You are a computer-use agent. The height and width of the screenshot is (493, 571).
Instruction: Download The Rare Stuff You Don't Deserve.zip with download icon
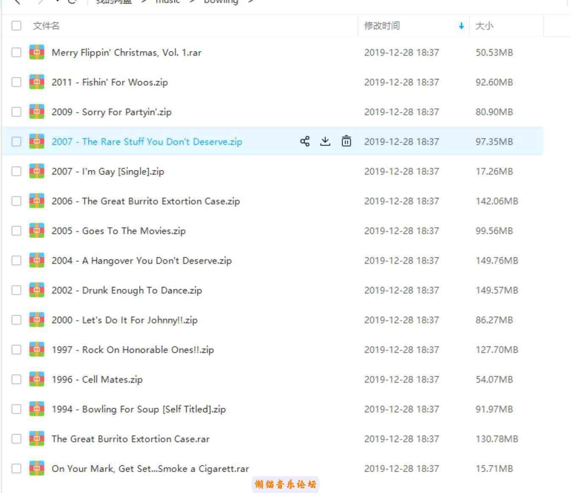(325, 141)
